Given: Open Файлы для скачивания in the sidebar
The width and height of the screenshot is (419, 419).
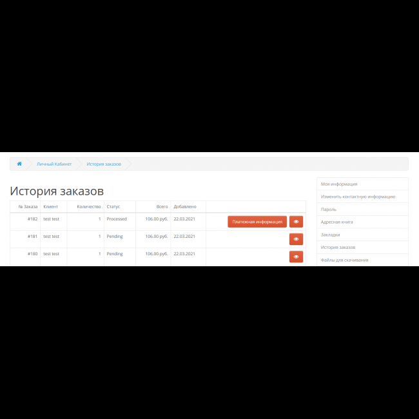Looking at the screenshot, I should pos(344,260).
